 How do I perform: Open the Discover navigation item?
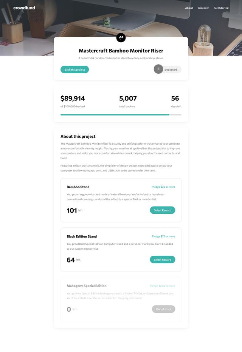pos(203,8)
